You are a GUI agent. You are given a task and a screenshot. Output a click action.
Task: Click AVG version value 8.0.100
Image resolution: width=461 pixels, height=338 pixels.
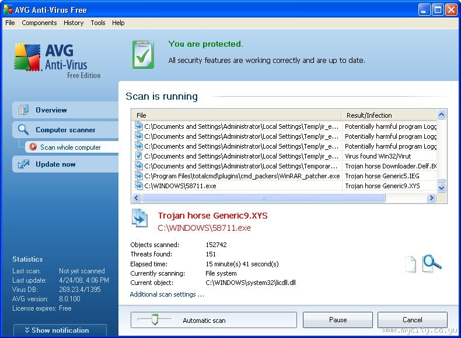pyautogui.click(x=69, y=299)
